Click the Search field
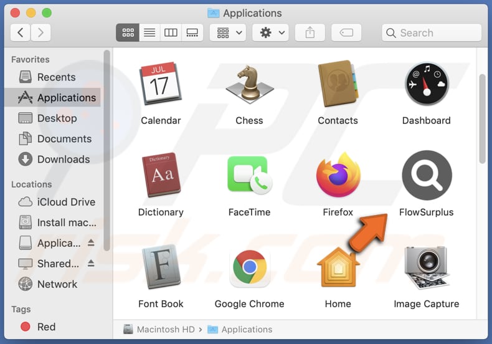The image size is (492, 344). [x=432, y=32]
